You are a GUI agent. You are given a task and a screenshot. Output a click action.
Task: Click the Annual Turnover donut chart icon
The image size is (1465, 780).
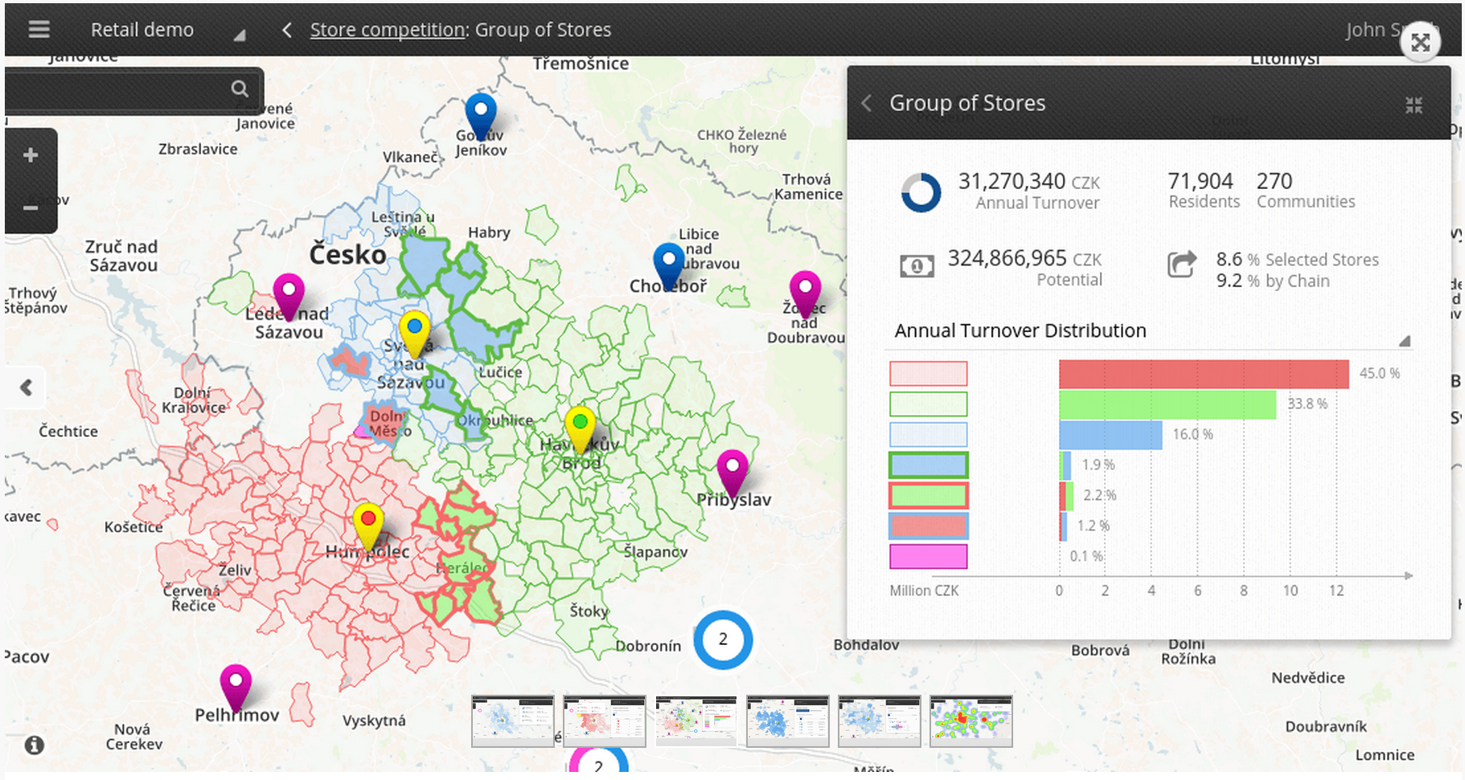point(921,191)
